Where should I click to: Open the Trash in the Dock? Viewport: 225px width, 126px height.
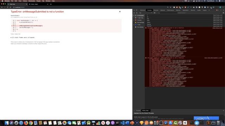(x=218, y=123)
